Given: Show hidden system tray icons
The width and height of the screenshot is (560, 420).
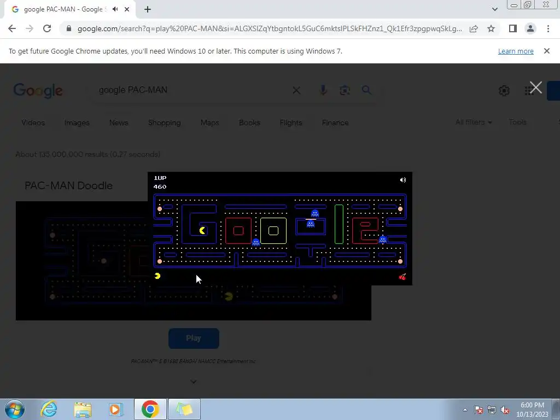Looking at the screenshot, I should pyautogui.click(x=465, y=410).
